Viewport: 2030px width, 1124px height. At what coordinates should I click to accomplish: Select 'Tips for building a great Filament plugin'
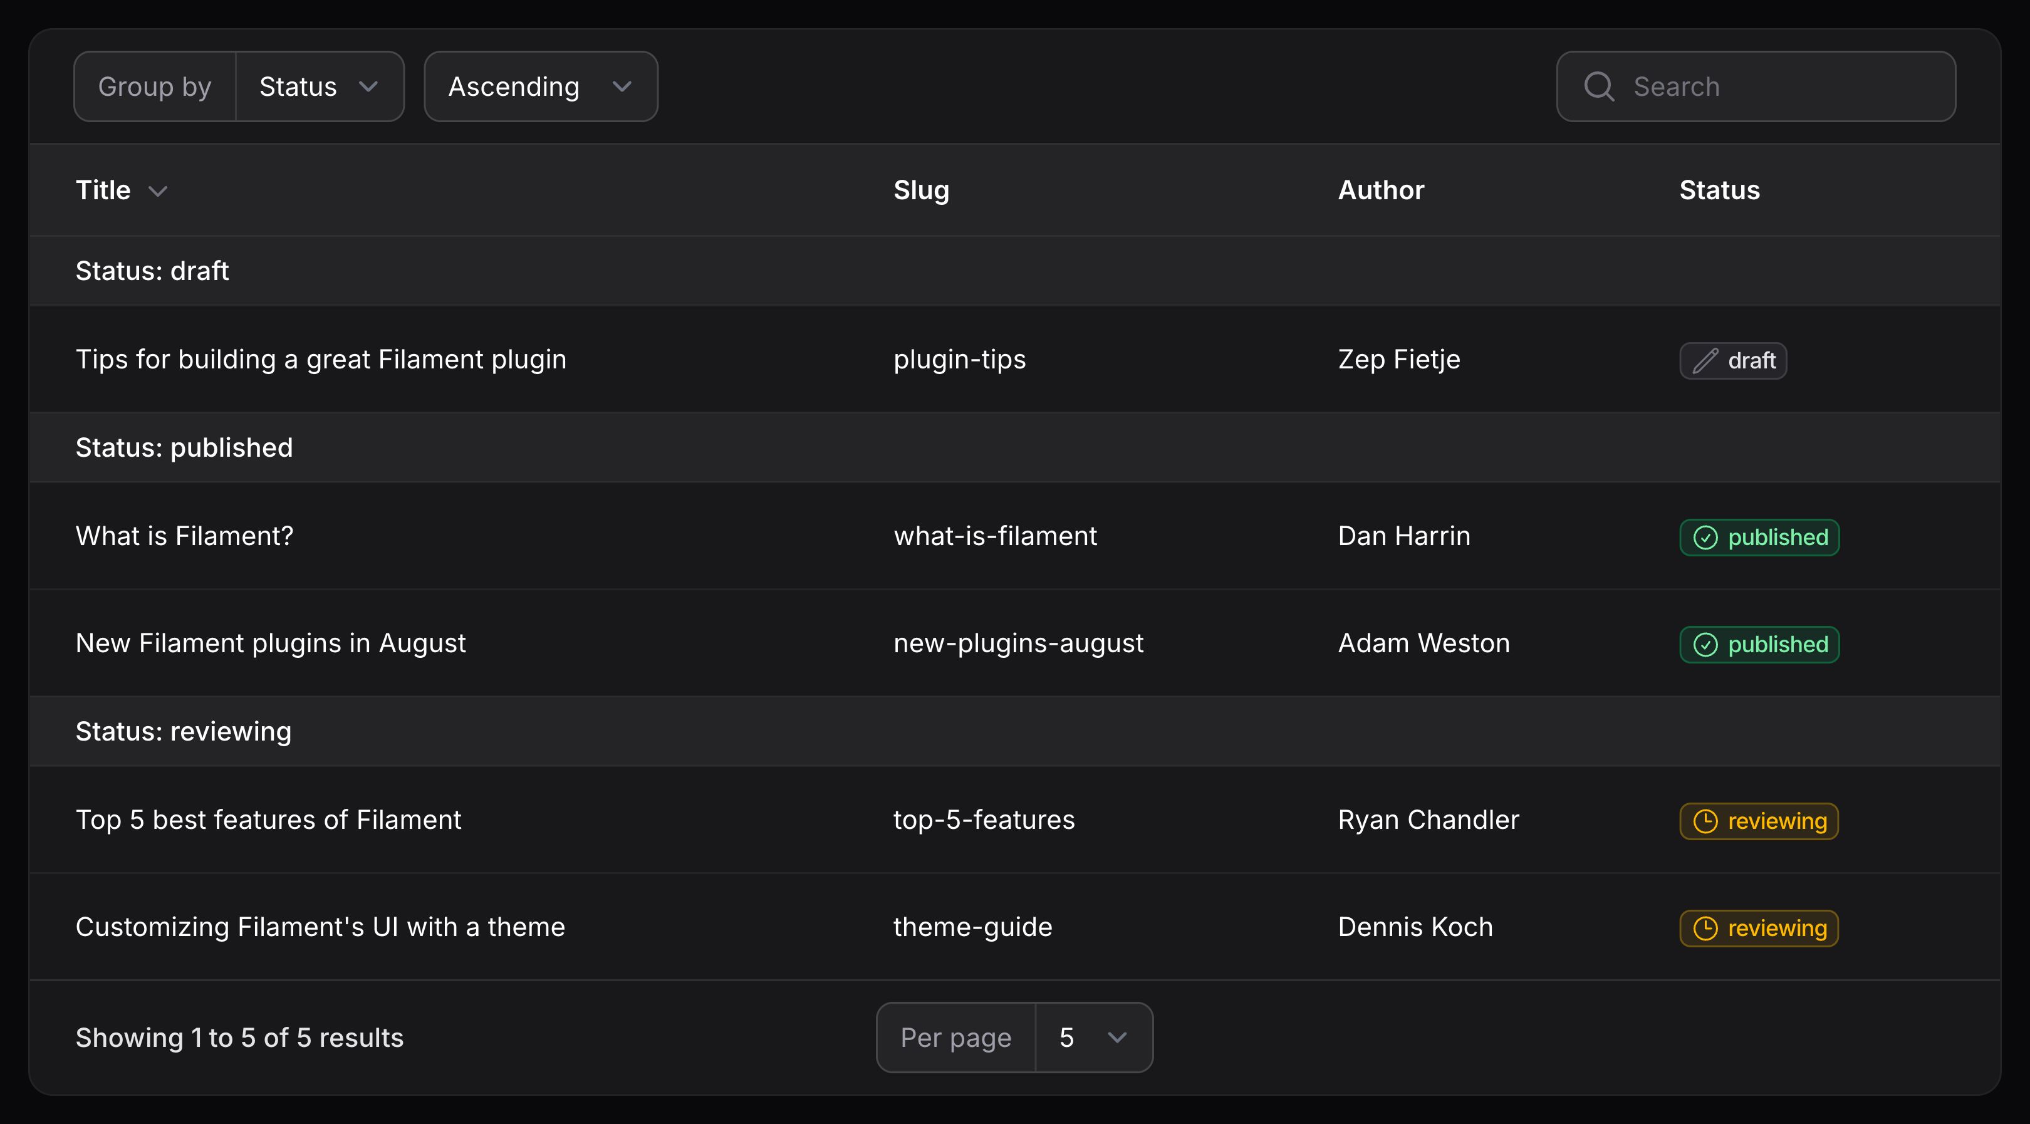pos(321,360)
